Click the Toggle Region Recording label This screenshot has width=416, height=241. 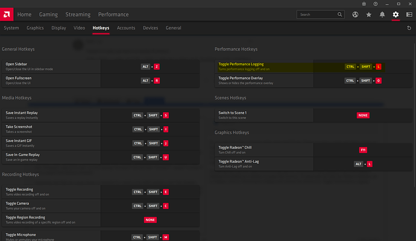pos(25,217)
